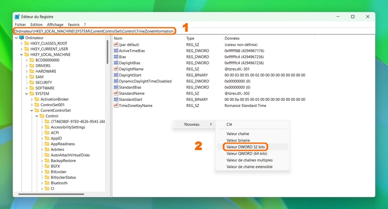Click the registry path address bar
The image size is (388, 209).
point(94,31)
